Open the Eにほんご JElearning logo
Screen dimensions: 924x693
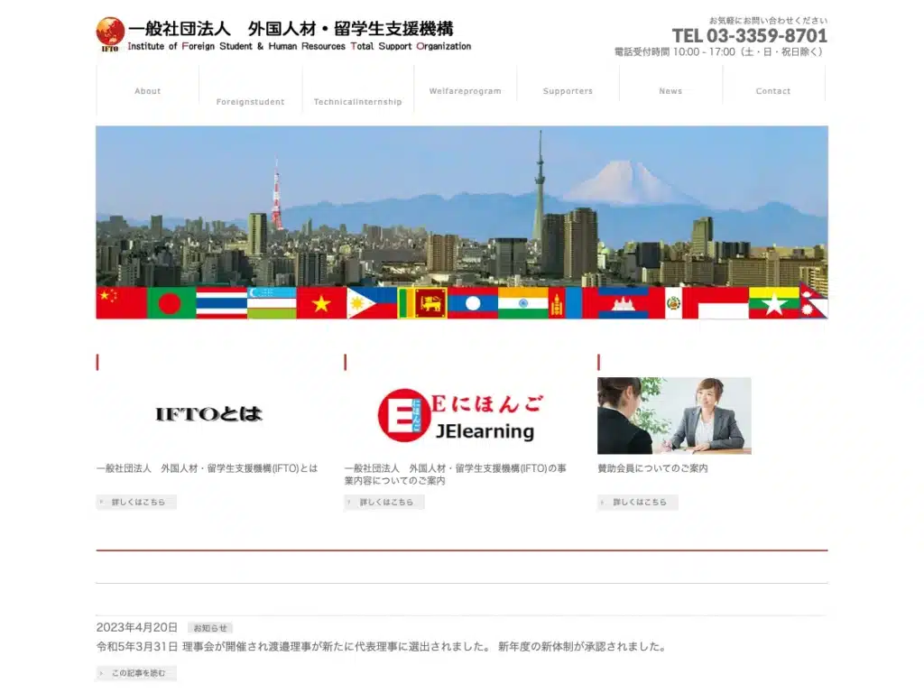coord(460,415)
